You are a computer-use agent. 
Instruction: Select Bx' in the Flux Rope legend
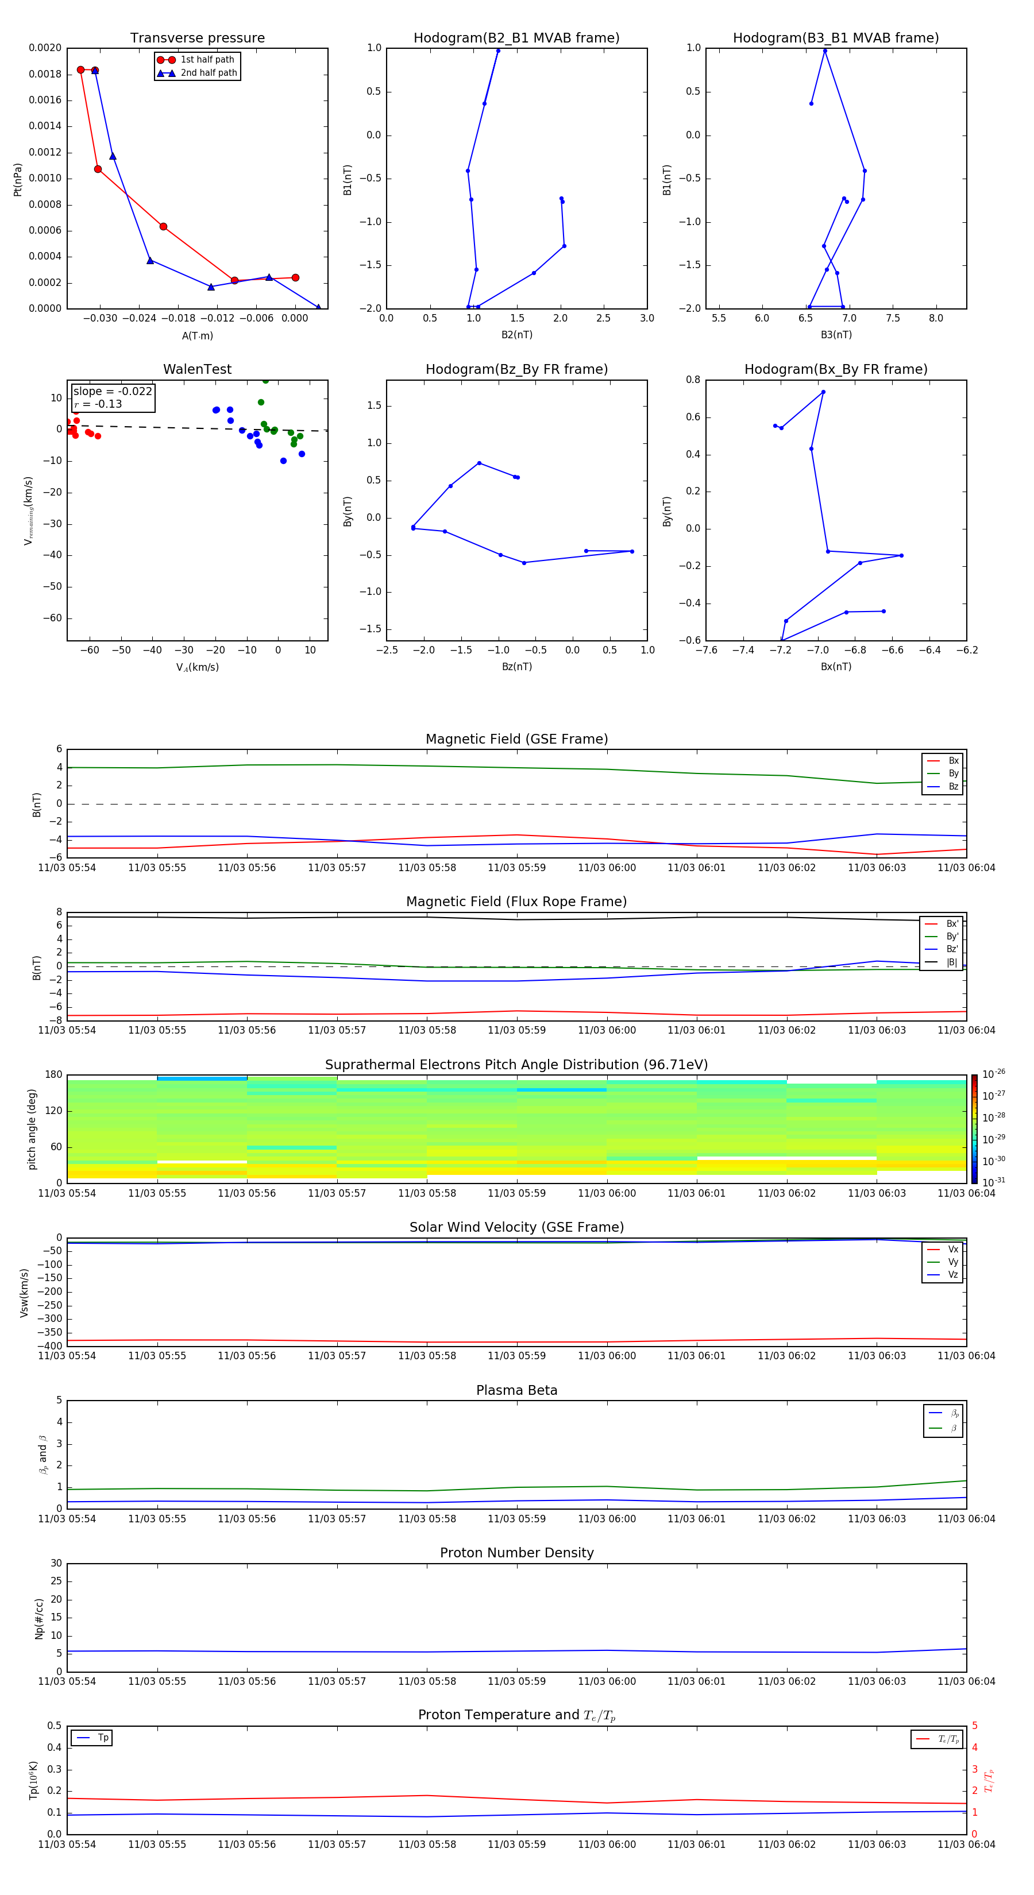pyautogui.click(x=942, y=924)
